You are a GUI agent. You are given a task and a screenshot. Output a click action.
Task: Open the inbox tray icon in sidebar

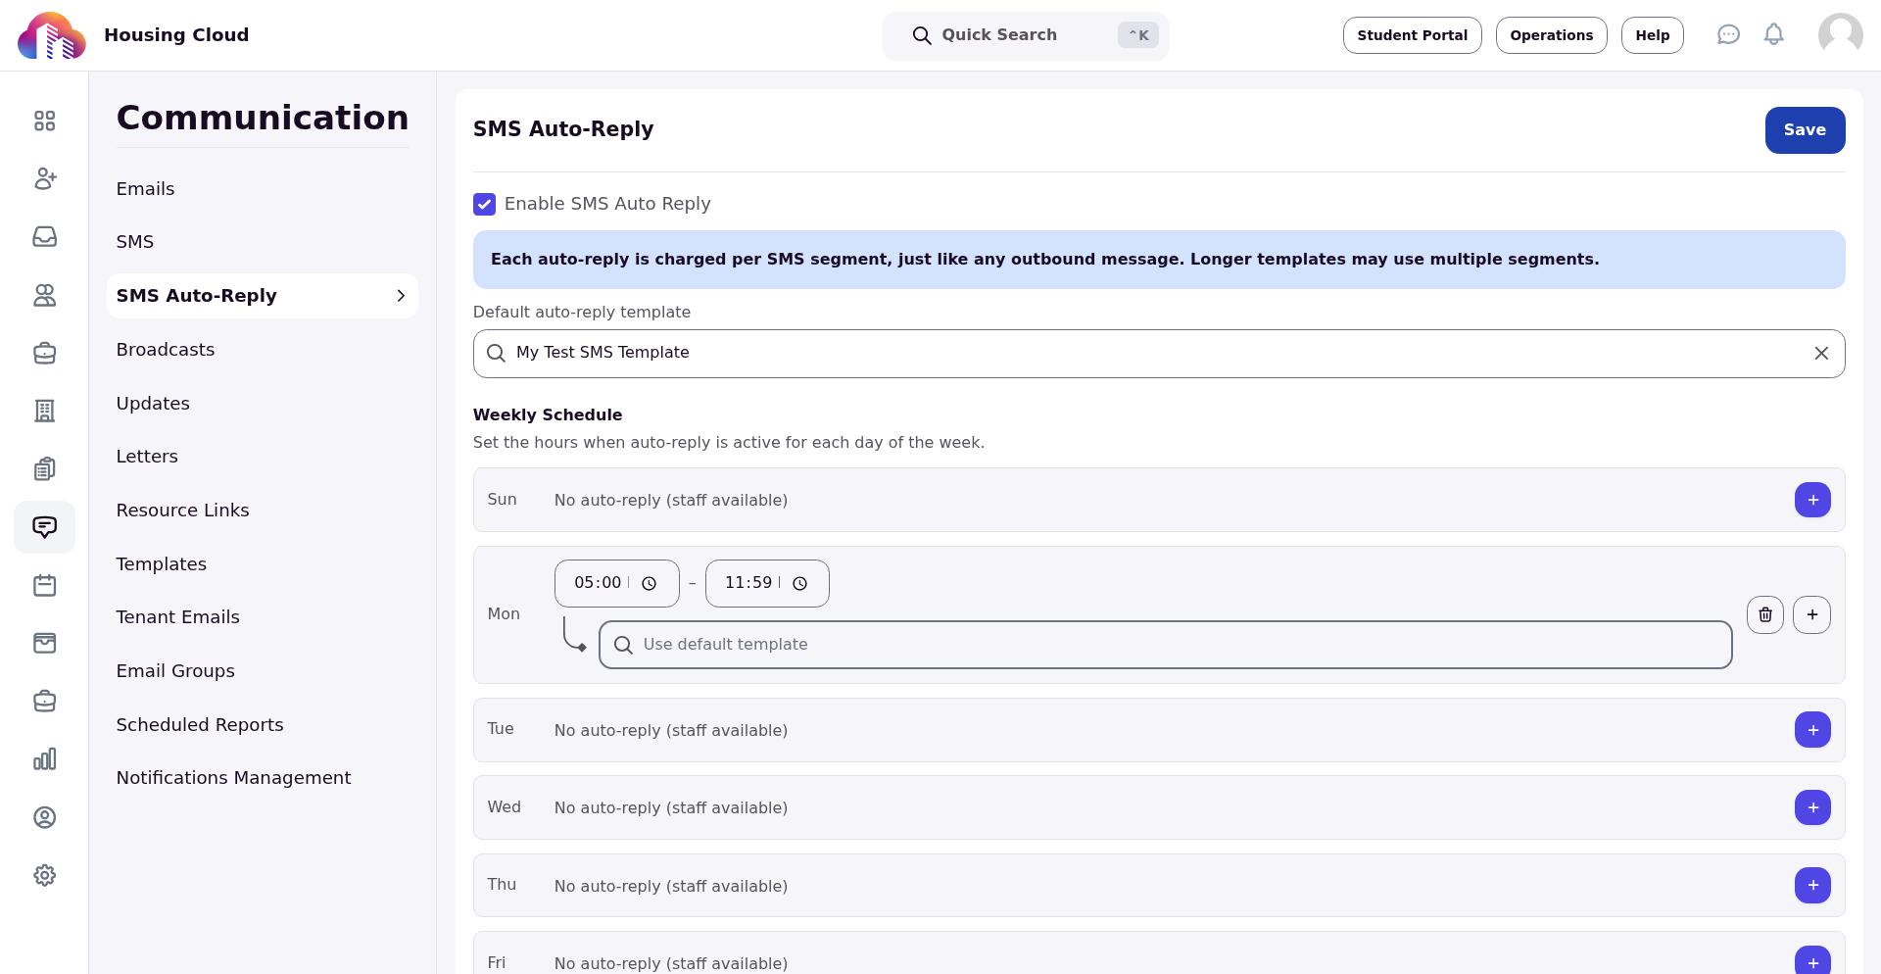point(44,237)
